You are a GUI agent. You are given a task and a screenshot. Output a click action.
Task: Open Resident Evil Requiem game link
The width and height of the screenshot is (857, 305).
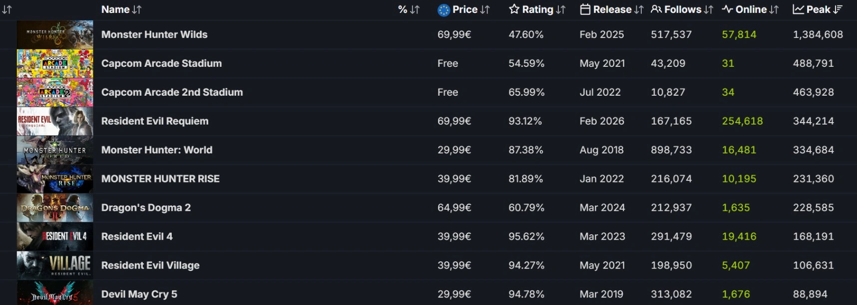(x=155, y=121)
